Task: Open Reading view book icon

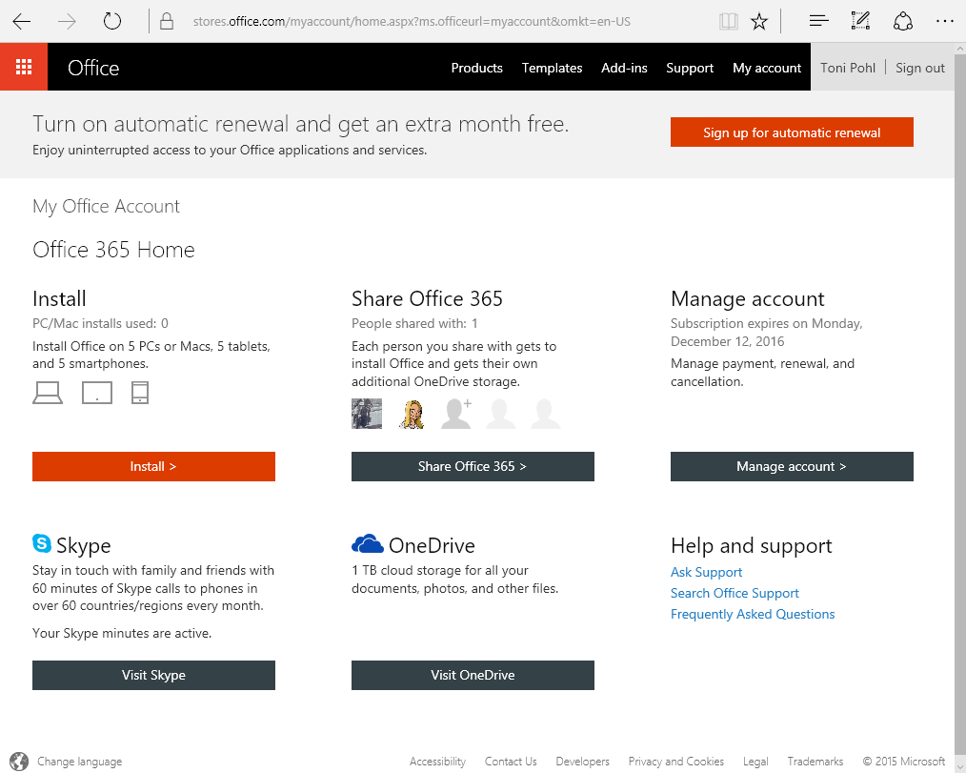Action: tap(729, 21)
